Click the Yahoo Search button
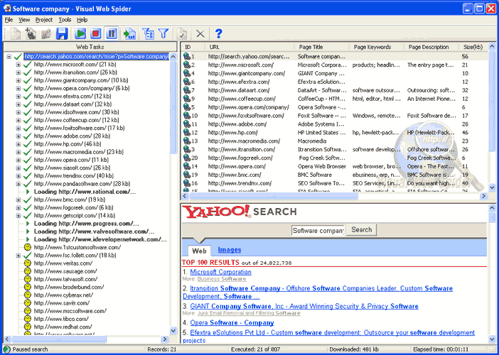Viewport: 499px width, 355px height. (x=361, y=230)
